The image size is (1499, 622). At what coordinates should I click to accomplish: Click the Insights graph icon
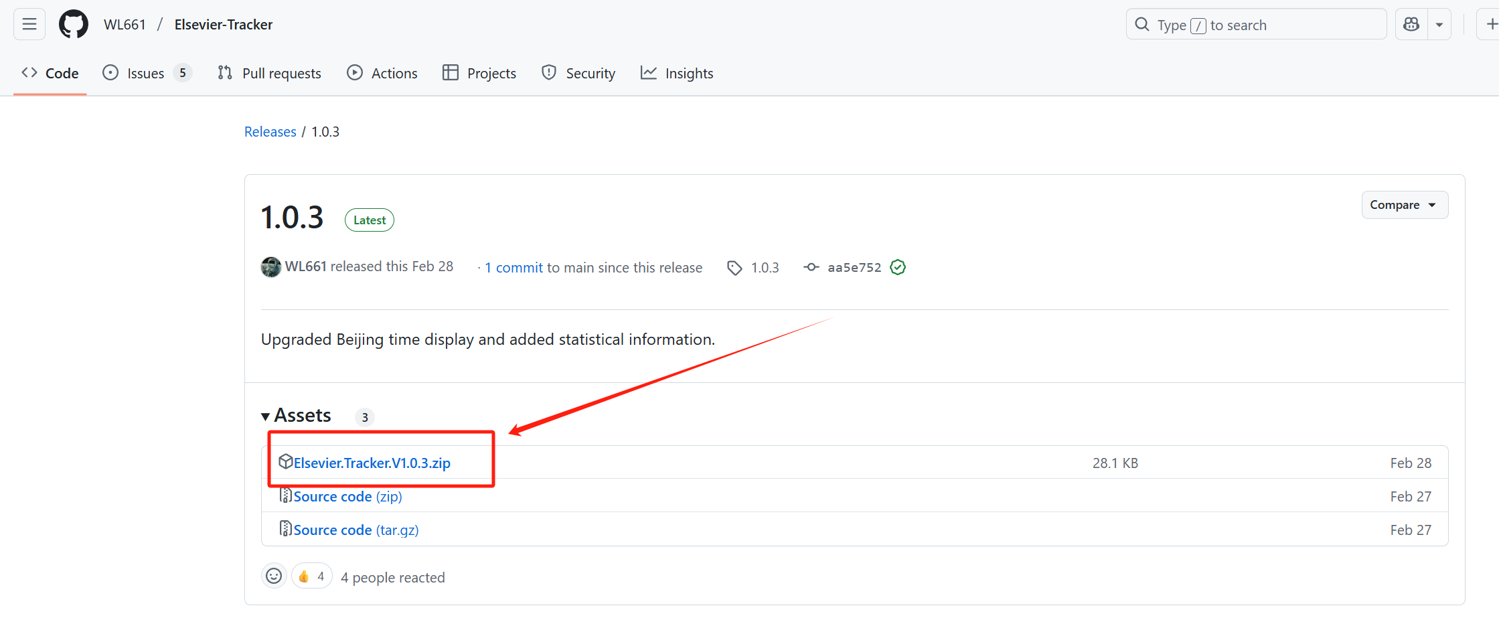point(649,72)
